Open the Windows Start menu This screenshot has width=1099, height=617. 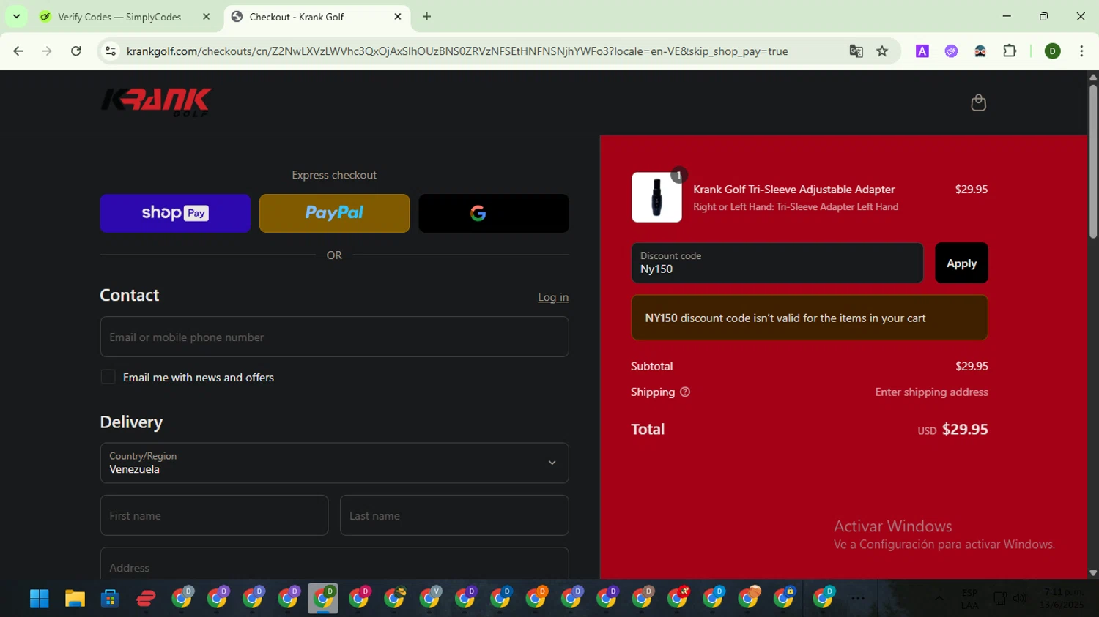(39, 599)
